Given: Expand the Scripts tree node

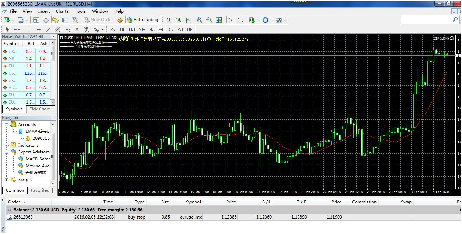Looking at the screenshot, I should 6,179.
